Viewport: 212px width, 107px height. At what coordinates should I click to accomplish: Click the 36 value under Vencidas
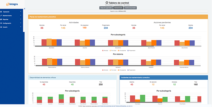pos(134,28)
